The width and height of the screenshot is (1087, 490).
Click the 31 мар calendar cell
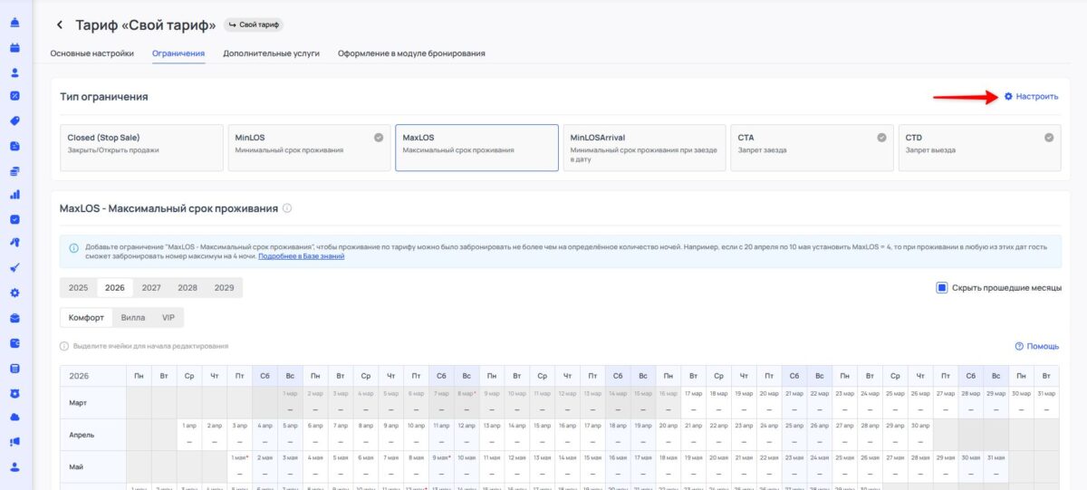pyautogui.click(x=1045, y=402)
